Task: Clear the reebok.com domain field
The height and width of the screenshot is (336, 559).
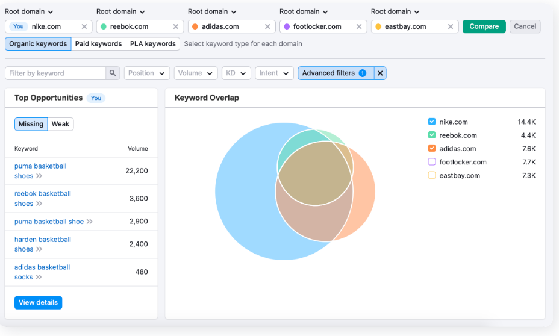Action: click(176, 26)
